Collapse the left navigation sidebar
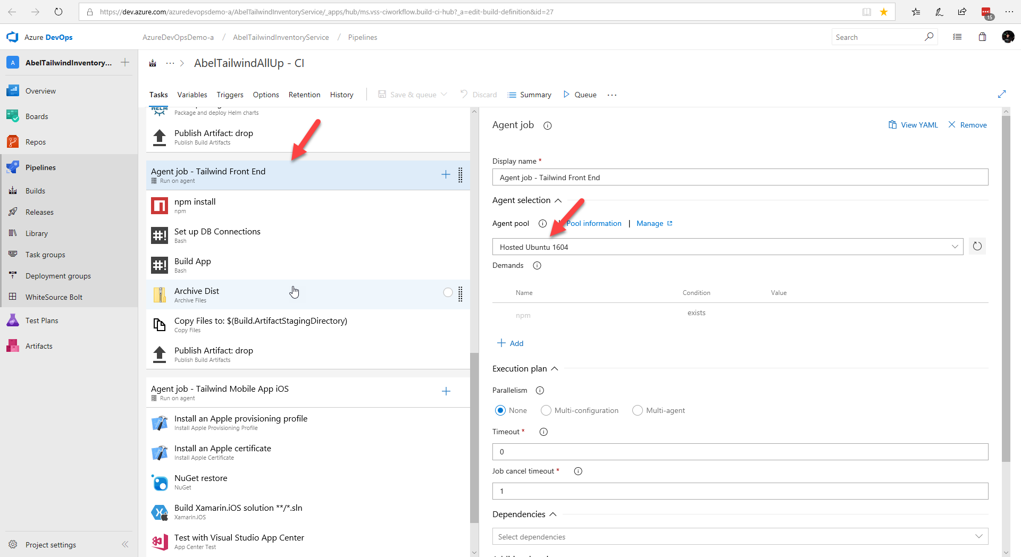The width and height of the screenshot is (1021, 557). (x=125, y=544)
